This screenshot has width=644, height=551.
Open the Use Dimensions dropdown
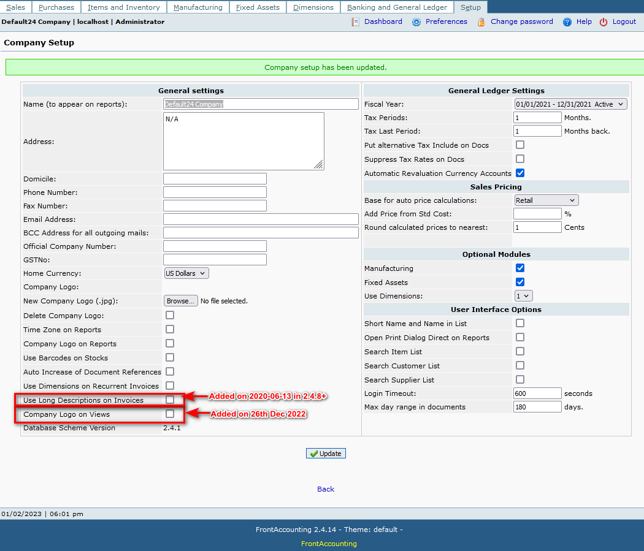(523, 296)
